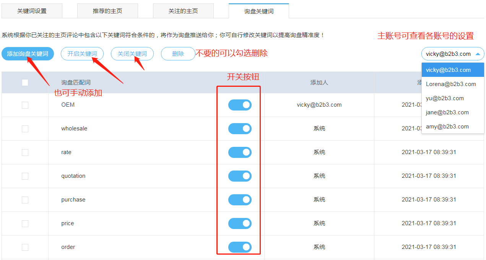Screen dimensions: 486x260
Task: Choose yu@b2b3.com in the dropdown list
Action: click(453, 98)
